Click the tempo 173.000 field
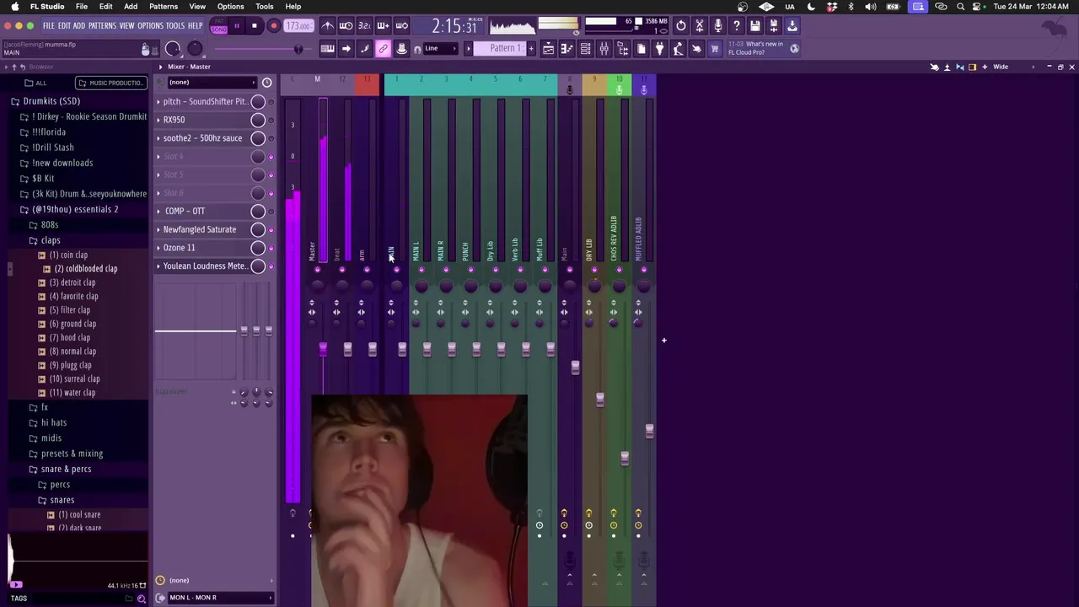The width and height of the screenshot is (1079, 607). (298, 26)
